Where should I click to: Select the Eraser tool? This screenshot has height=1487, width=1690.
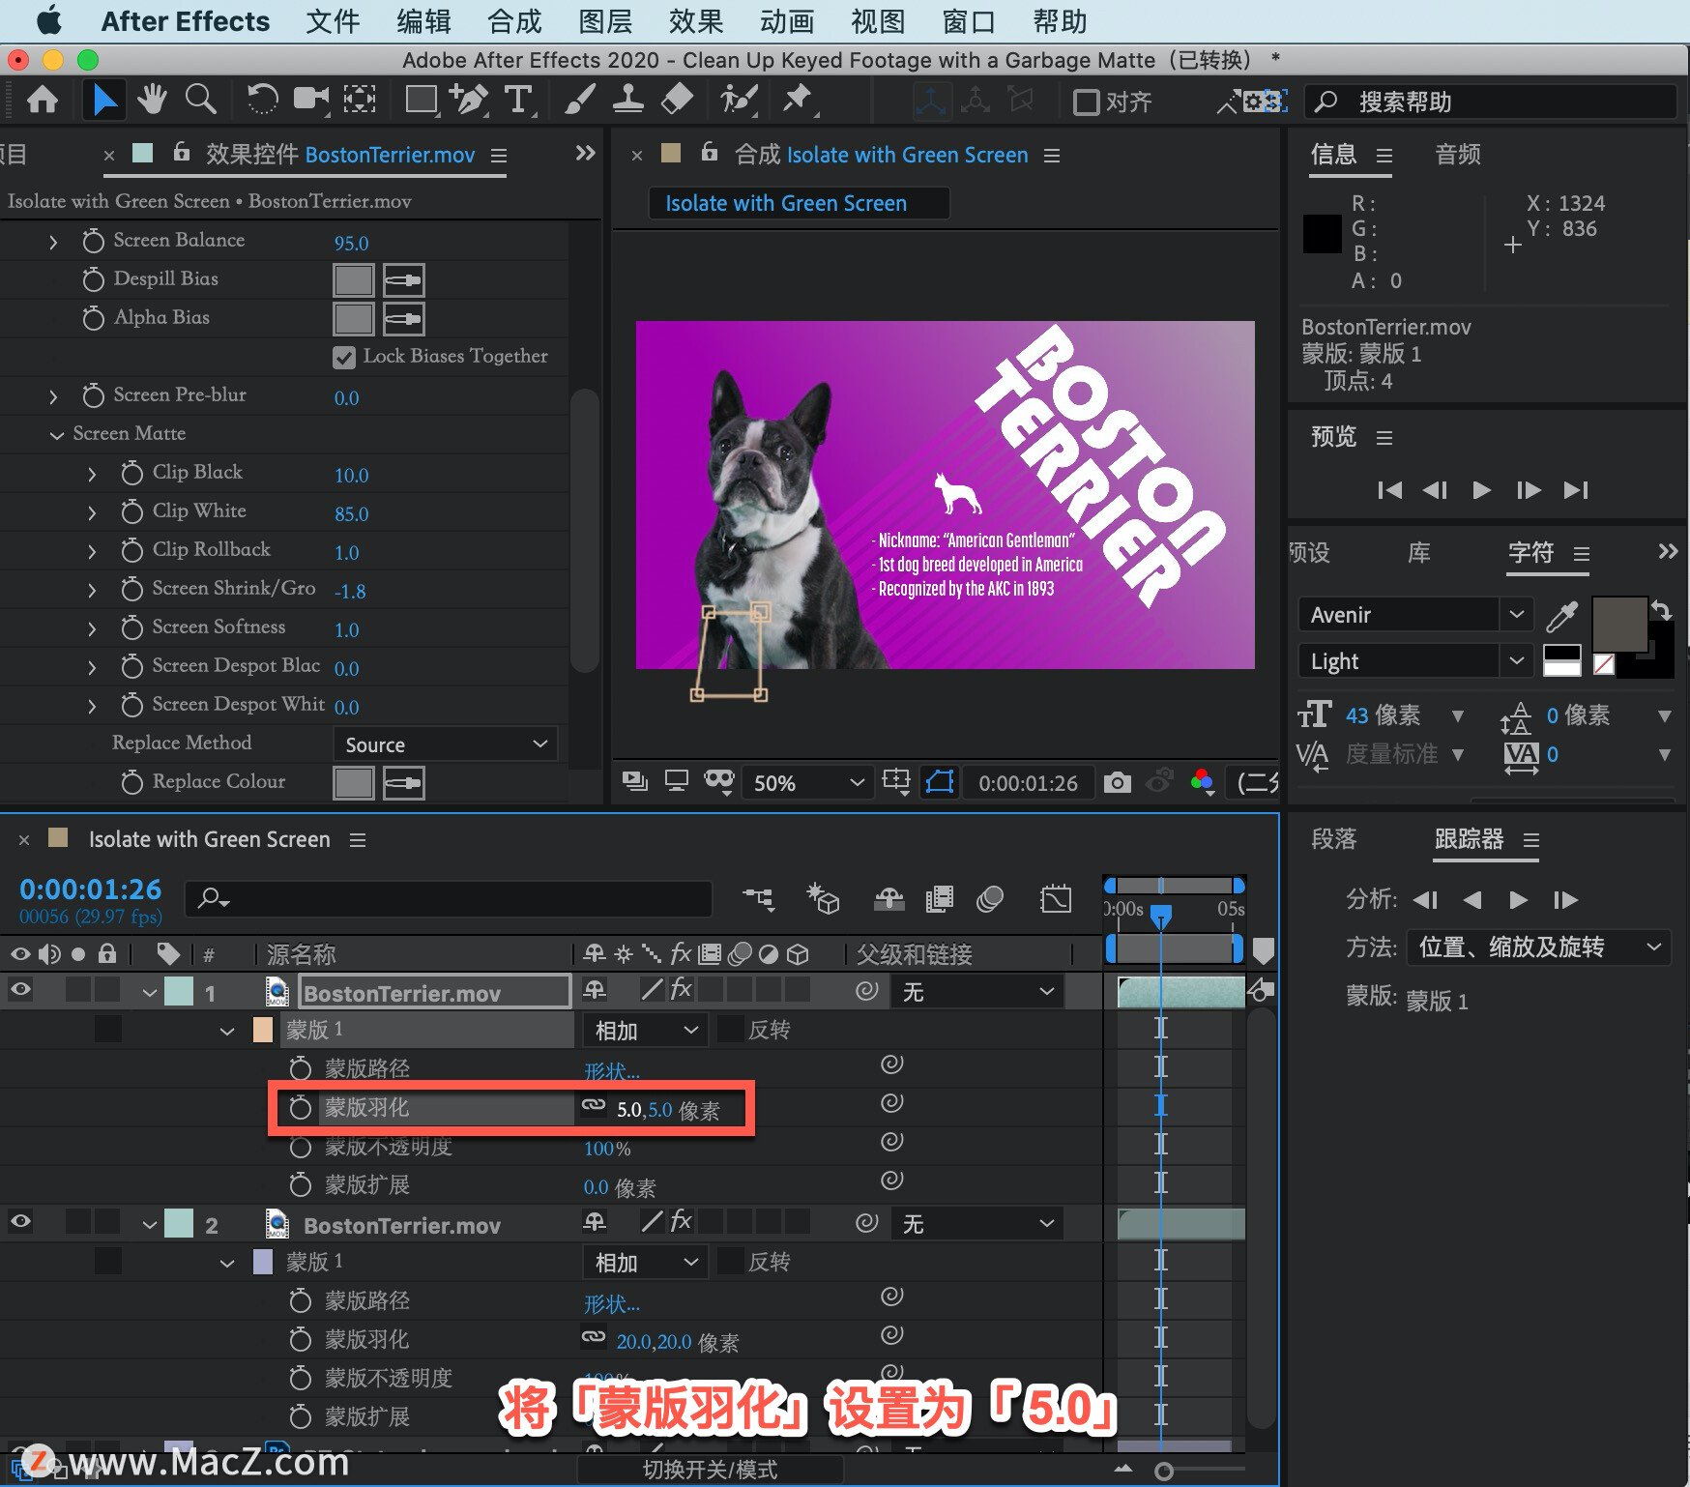(x=677, y=100)
